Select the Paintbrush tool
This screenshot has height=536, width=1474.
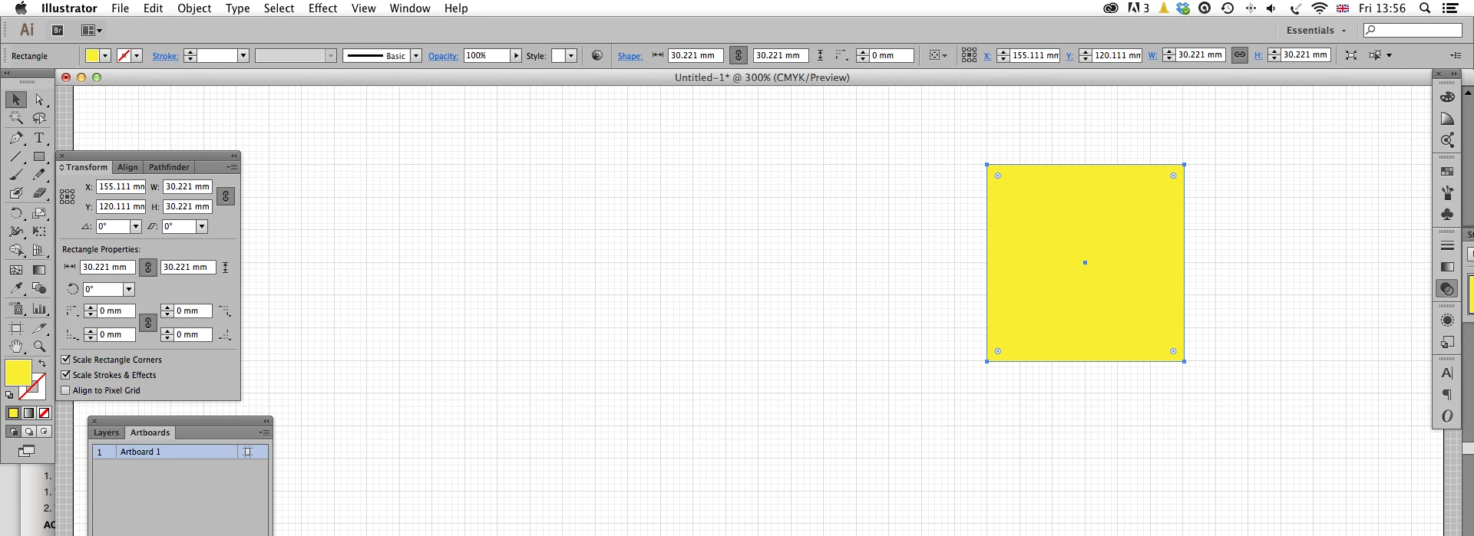(16, 175)
